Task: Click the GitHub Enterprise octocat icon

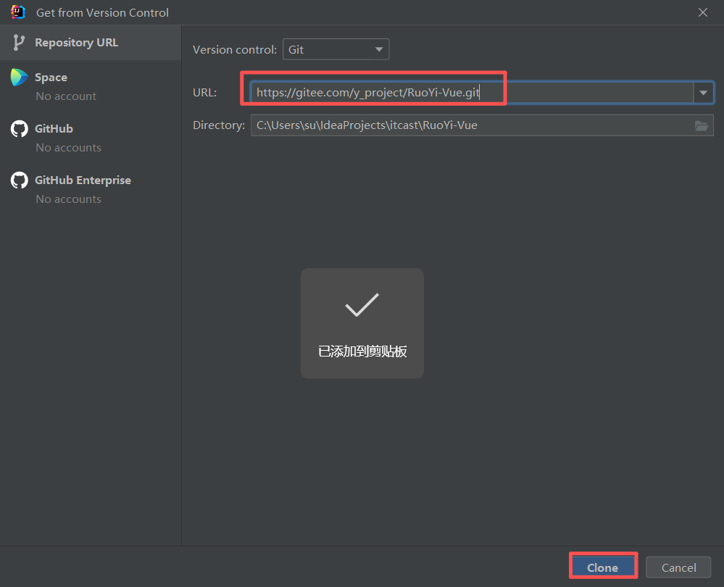Action: (20, 180)
